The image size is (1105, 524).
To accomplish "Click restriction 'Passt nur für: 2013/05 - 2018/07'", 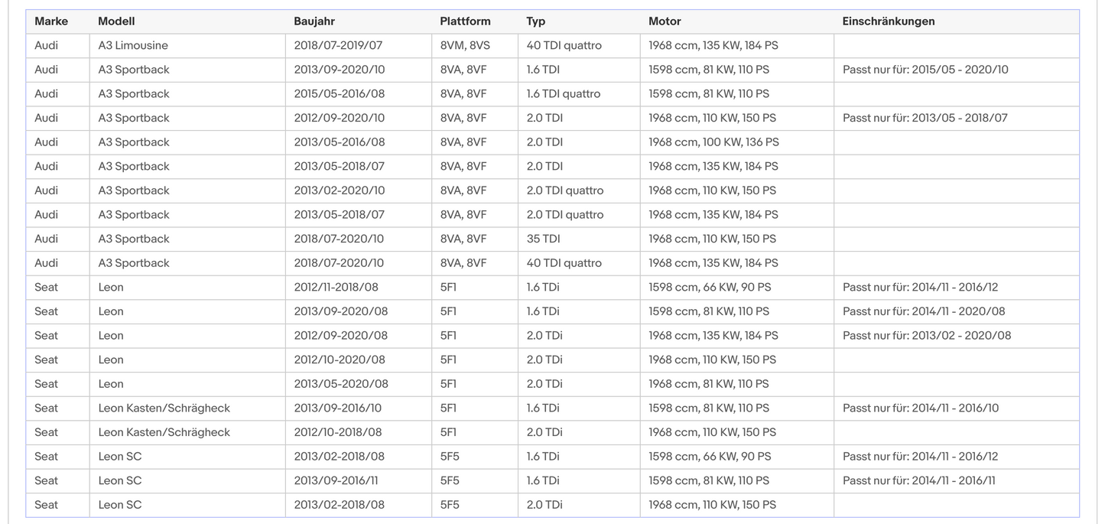I will tap(925, 118).
